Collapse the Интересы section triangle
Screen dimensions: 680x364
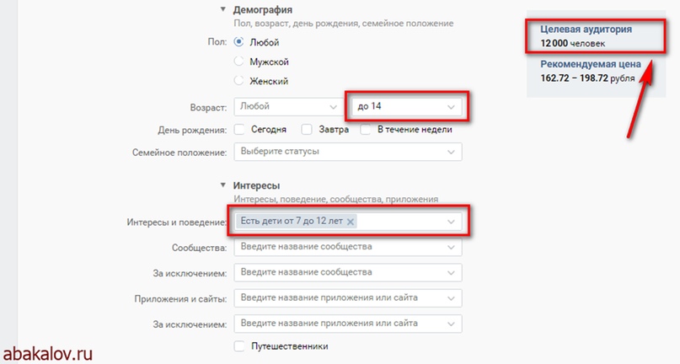[x=223, y=185]
